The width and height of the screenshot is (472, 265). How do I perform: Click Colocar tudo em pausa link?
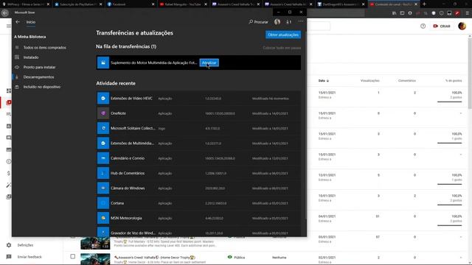tap(282, 48)
